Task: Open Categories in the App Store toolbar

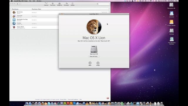Action: click(x=59, y=4)
